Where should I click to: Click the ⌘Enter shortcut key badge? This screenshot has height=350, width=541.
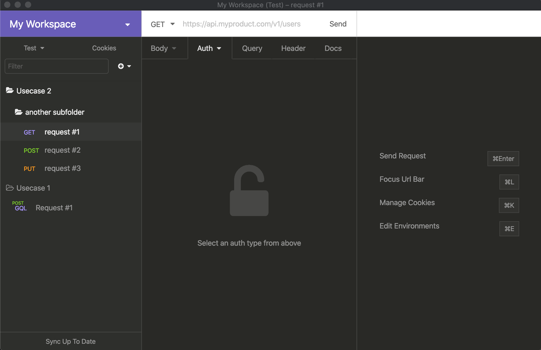503,159
